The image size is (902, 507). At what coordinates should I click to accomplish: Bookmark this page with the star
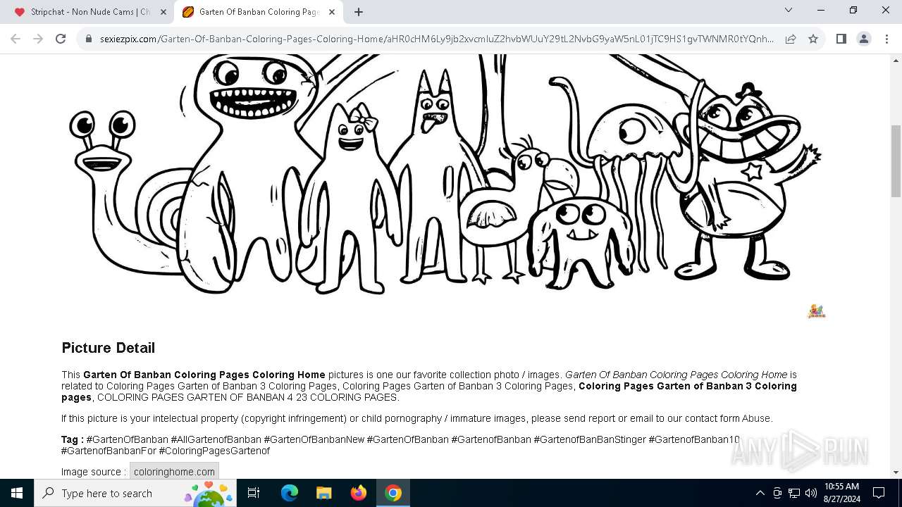click(813, 39)
